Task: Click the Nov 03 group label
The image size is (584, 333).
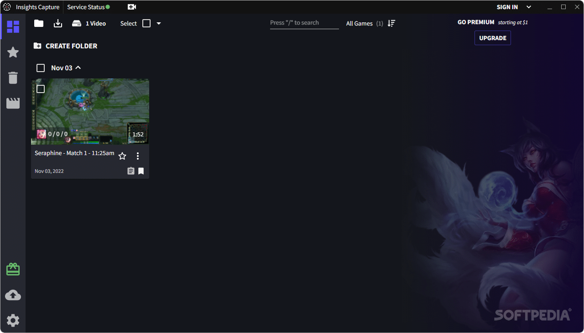Action: (x=62, y=68)
